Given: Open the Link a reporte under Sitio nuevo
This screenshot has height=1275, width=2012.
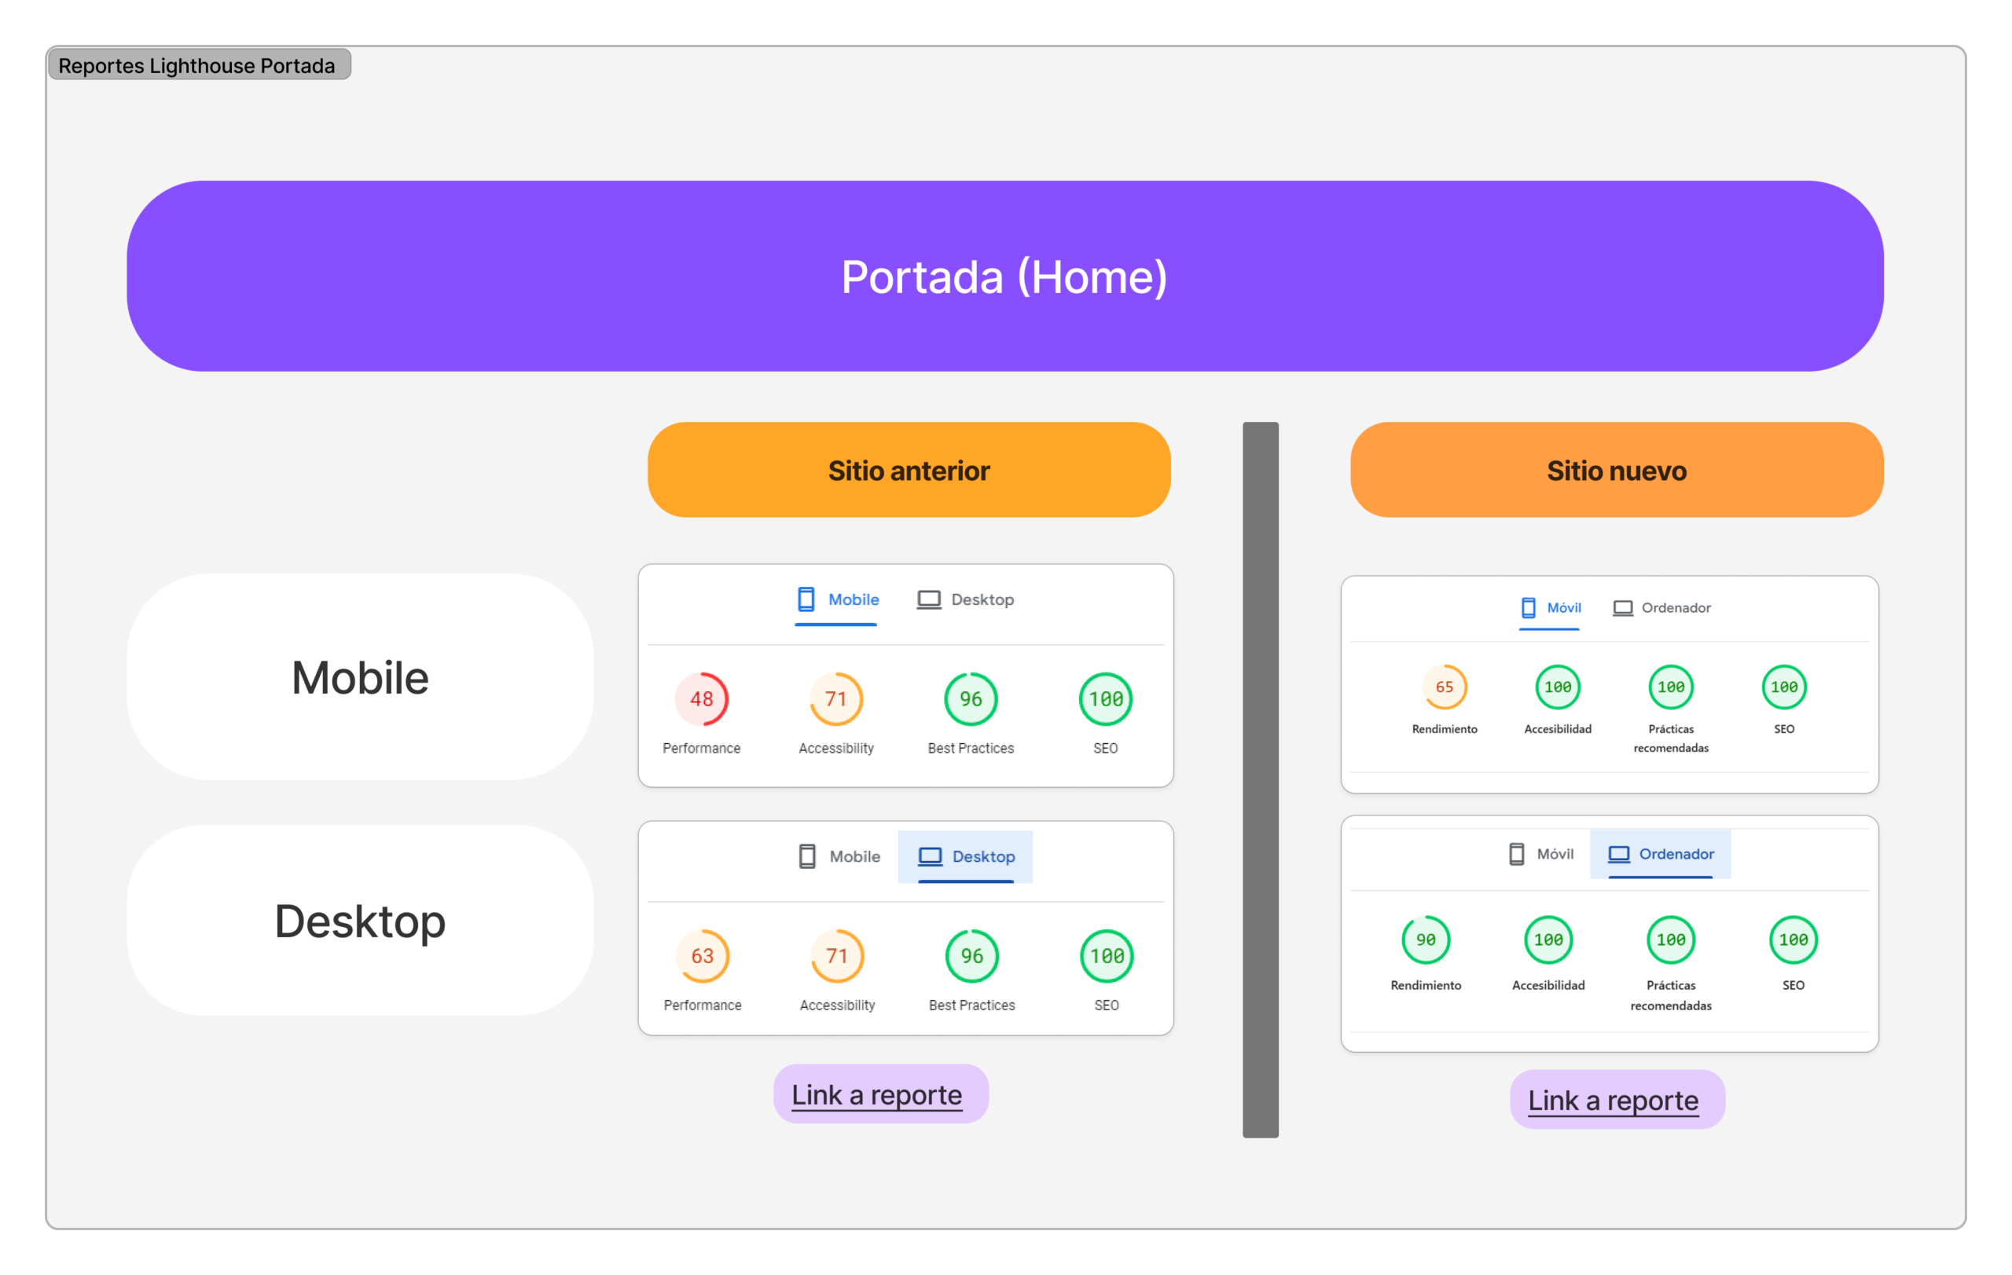Looking at the screenshot, I should tap(1613, 1101).
